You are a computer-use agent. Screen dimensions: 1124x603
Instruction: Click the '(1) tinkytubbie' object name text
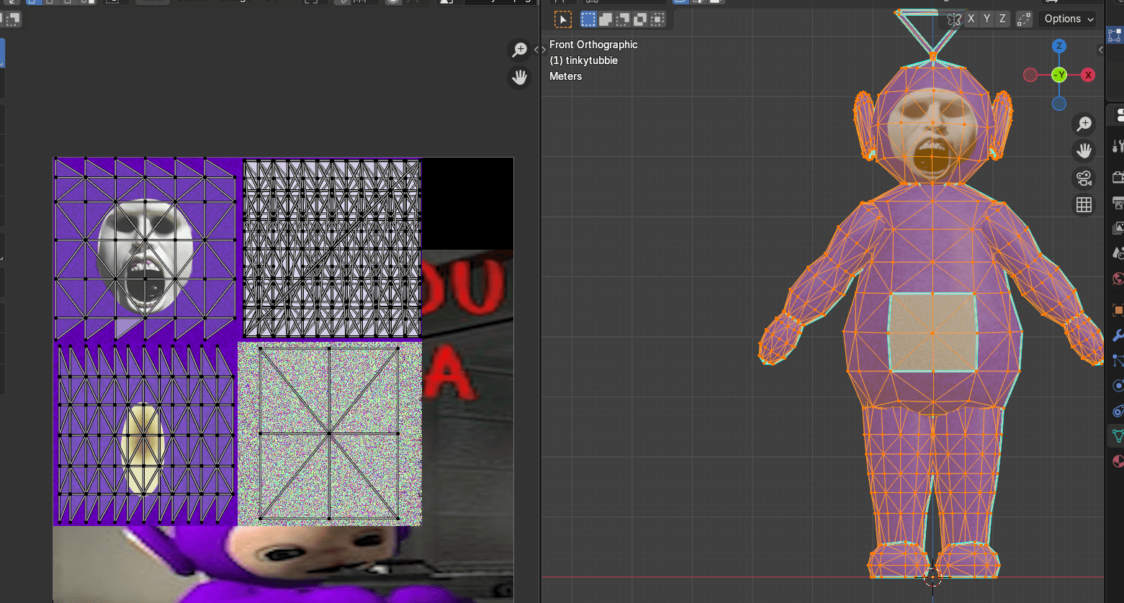tap(584, 60)
